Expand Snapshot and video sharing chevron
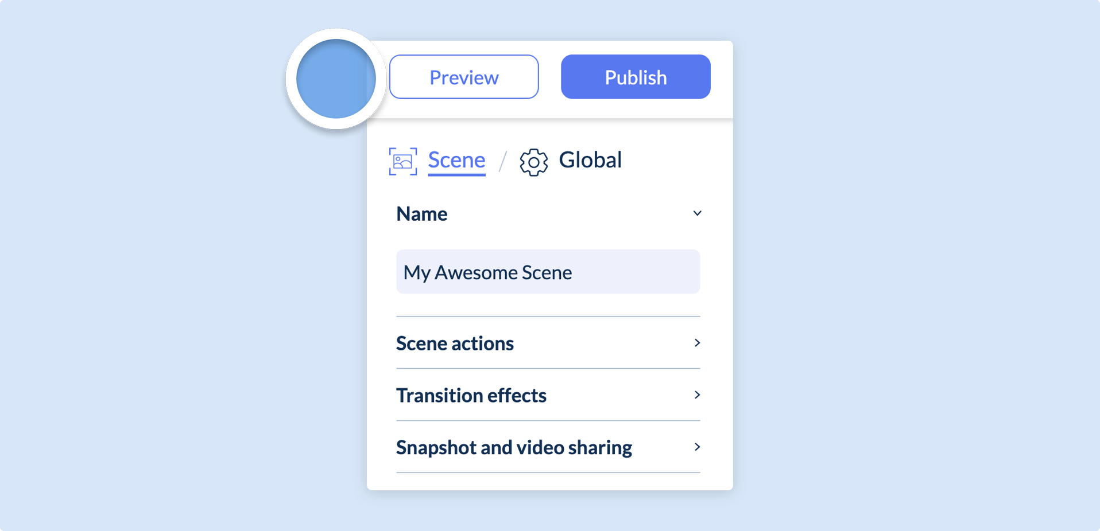This screenshot has width=1100, height=531. [697, 447]
